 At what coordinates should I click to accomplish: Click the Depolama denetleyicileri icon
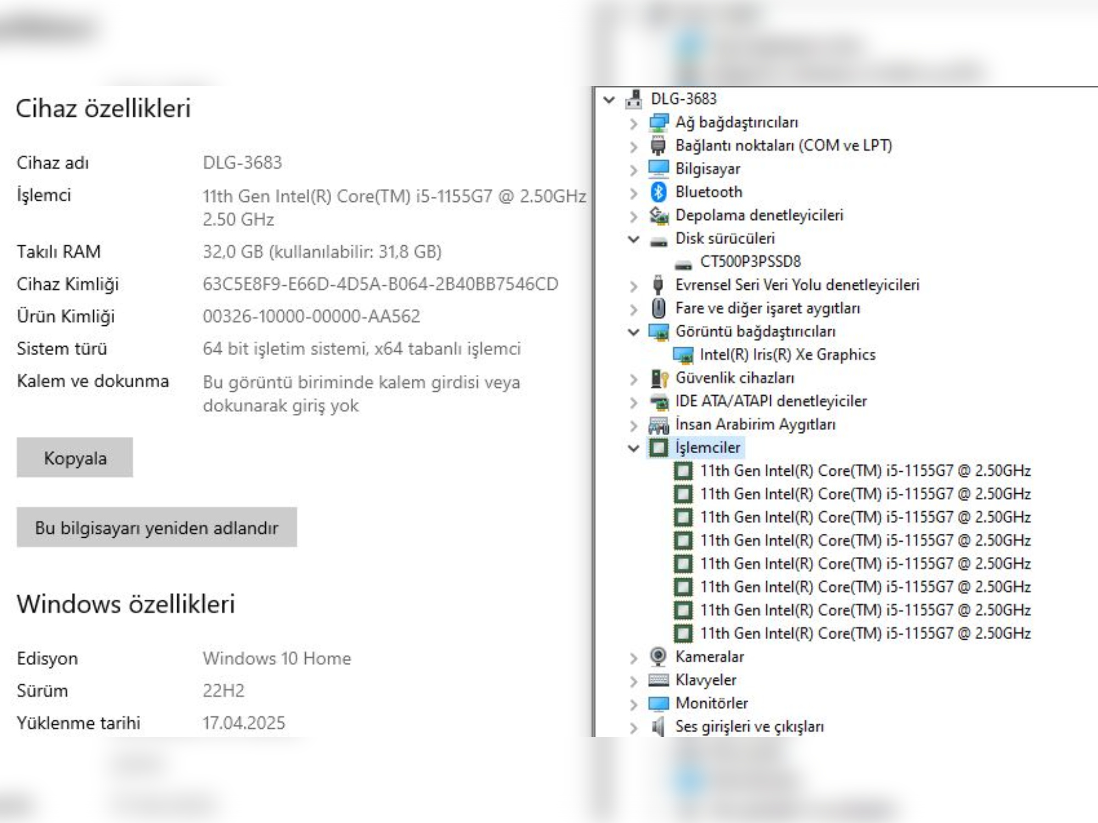click(x=658, y=215)
